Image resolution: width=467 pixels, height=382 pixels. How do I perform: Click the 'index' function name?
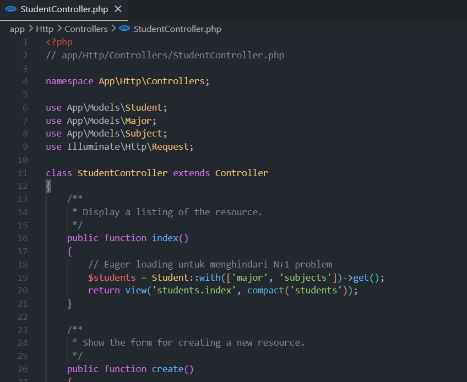coord(165,238)
